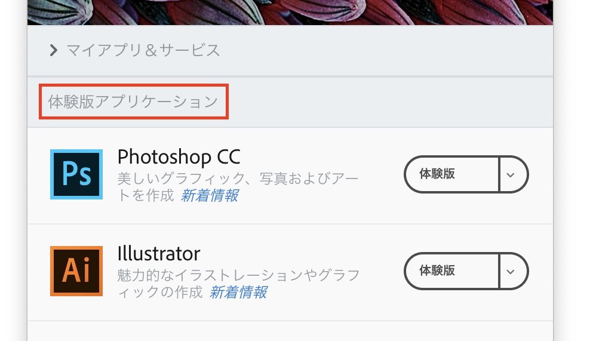Click the マイアプリ＆サービス section label
596x341 pixels.
click(x=143, y=50)
